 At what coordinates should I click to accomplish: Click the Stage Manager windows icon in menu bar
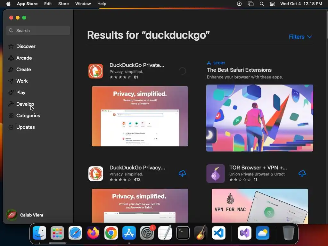coord(250,4)
